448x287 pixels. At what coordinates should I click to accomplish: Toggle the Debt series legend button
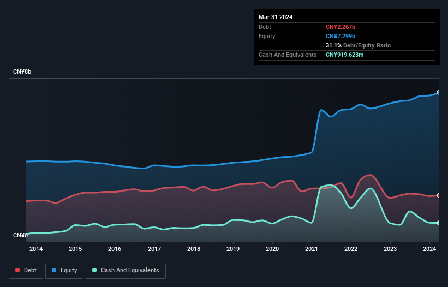point(26,271)
